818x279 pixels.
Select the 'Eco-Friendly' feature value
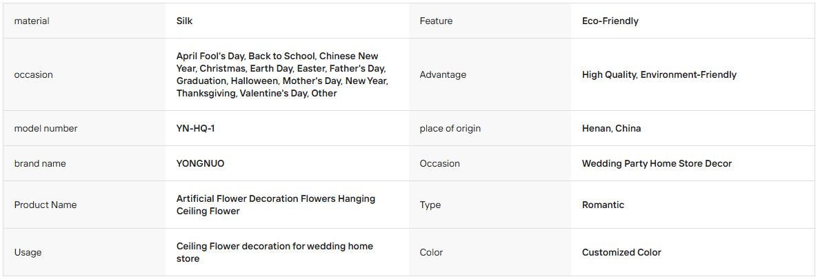click(610, 21)
